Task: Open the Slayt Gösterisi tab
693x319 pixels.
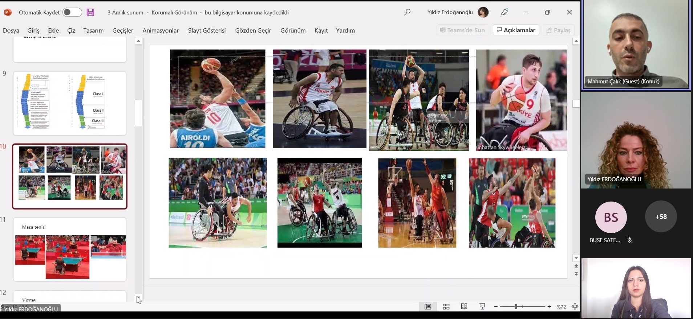Action: tap(207, 30)
